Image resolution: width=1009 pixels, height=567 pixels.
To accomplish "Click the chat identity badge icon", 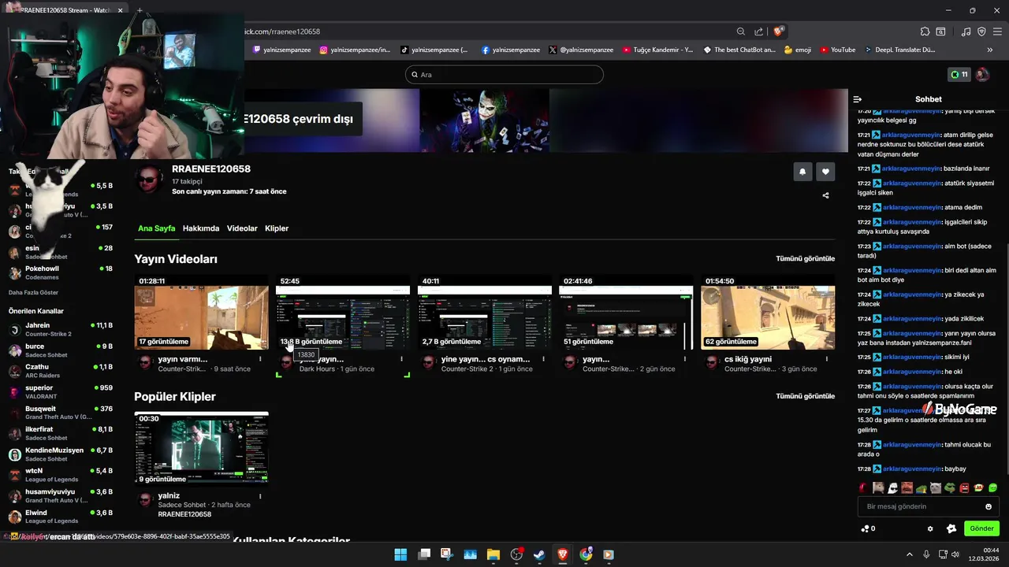I will [951, 528].
